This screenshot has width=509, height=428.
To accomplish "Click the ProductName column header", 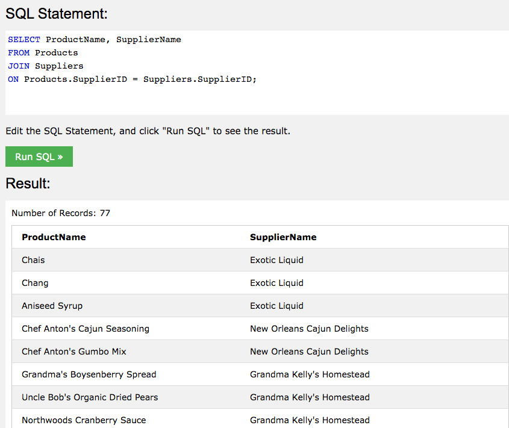I will [x=54, y=237].
